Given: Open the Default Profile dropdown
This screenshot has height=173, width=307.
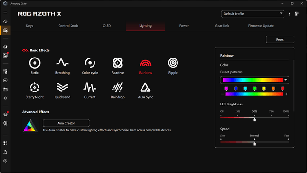Looking at the screenshot, I should [x=253, y=14].
